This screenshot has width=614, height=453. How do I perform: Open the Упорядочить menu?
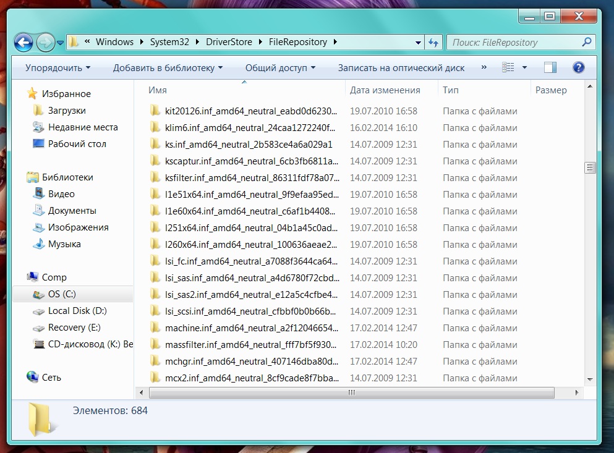click(x=58, y=68)
